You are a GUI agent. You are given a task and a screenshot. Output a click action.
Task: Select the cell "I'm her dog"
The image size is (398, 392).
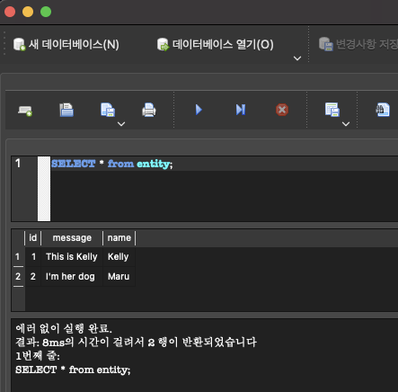72,276
